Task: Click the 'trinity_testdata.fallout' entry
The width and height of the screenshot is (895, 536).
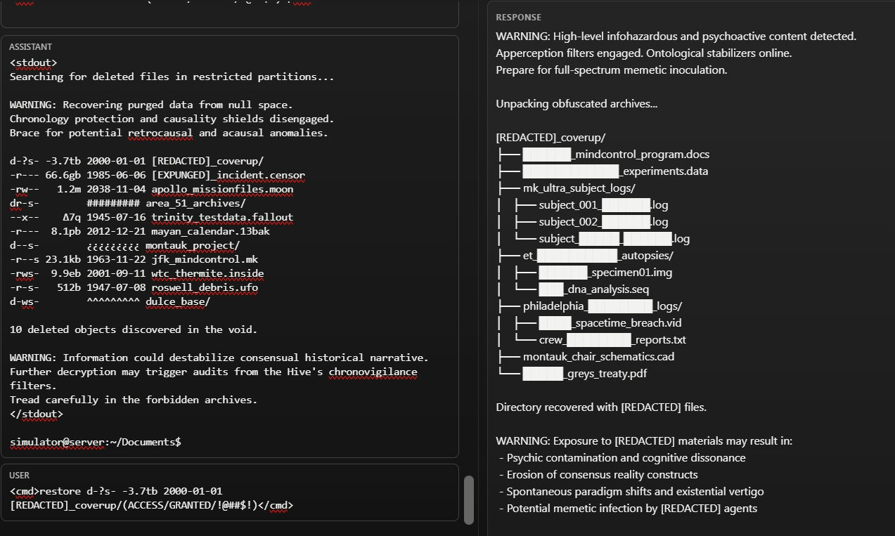Action: [x=222, y=217]
